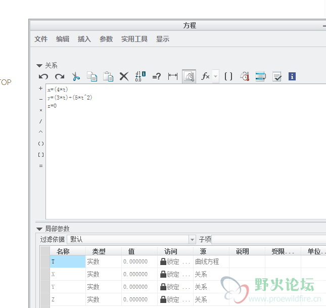
Task: Undo the last relation edit
Action: tap(43, 76)
